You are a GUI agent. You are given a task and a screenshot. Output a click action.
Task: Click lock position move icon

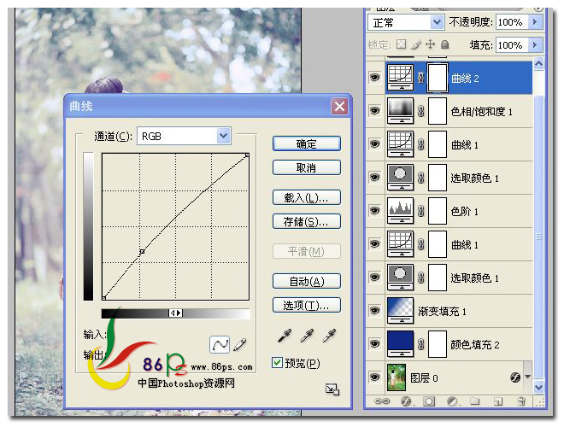coord(430,44)
